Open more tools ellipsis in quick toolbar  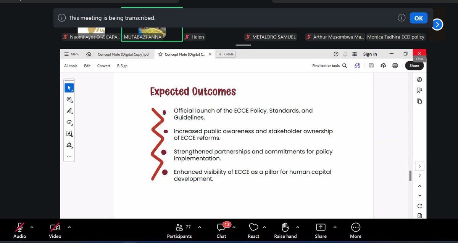(x=69, y=156)
